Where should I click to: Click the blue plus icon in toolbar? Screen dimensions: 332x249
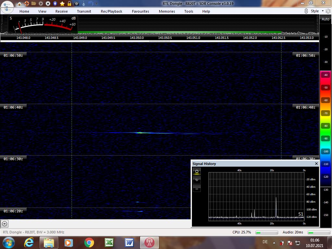pyautogui.click(x=55, y=4)
